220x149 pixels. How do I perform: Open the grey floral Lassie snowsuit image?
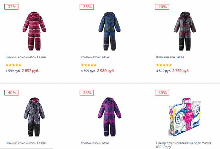(x=34, y=117)
